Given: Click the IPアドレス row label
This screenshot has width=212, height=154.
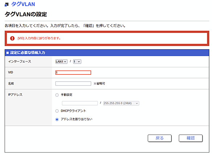Looking at the screenshot, I should [x=15, y=95].
